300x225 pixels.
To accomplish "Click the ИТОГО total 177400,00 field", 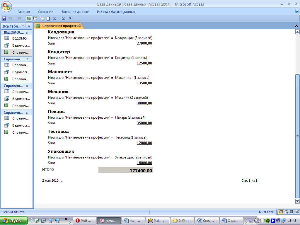I will point(125,170).
